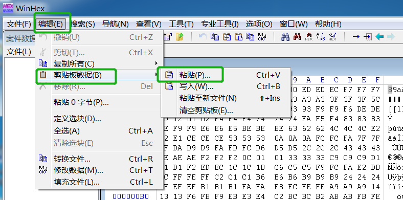The image size is (403, 200).
Task: Select 填充文件(L)... menu entry
Action: point(99,182)
